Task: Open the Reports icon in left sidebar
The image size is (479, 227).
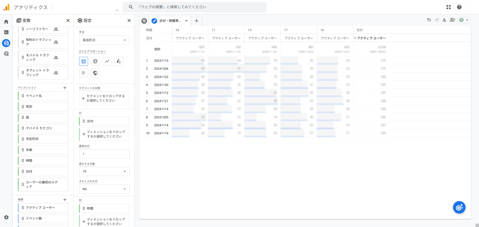Action: click(6, 32)
